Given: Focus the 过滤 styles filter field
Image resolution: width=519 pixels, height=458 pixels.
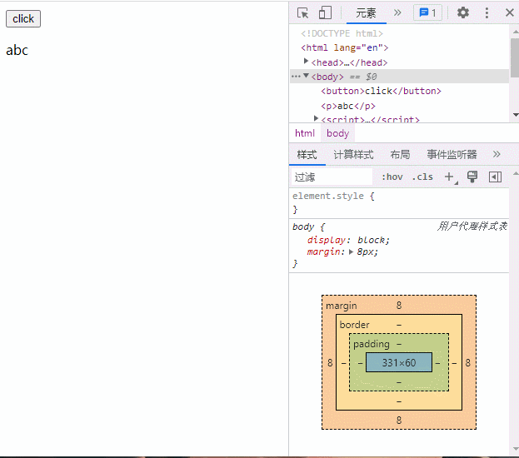Looking at the screenshot, I should [332, 177].
